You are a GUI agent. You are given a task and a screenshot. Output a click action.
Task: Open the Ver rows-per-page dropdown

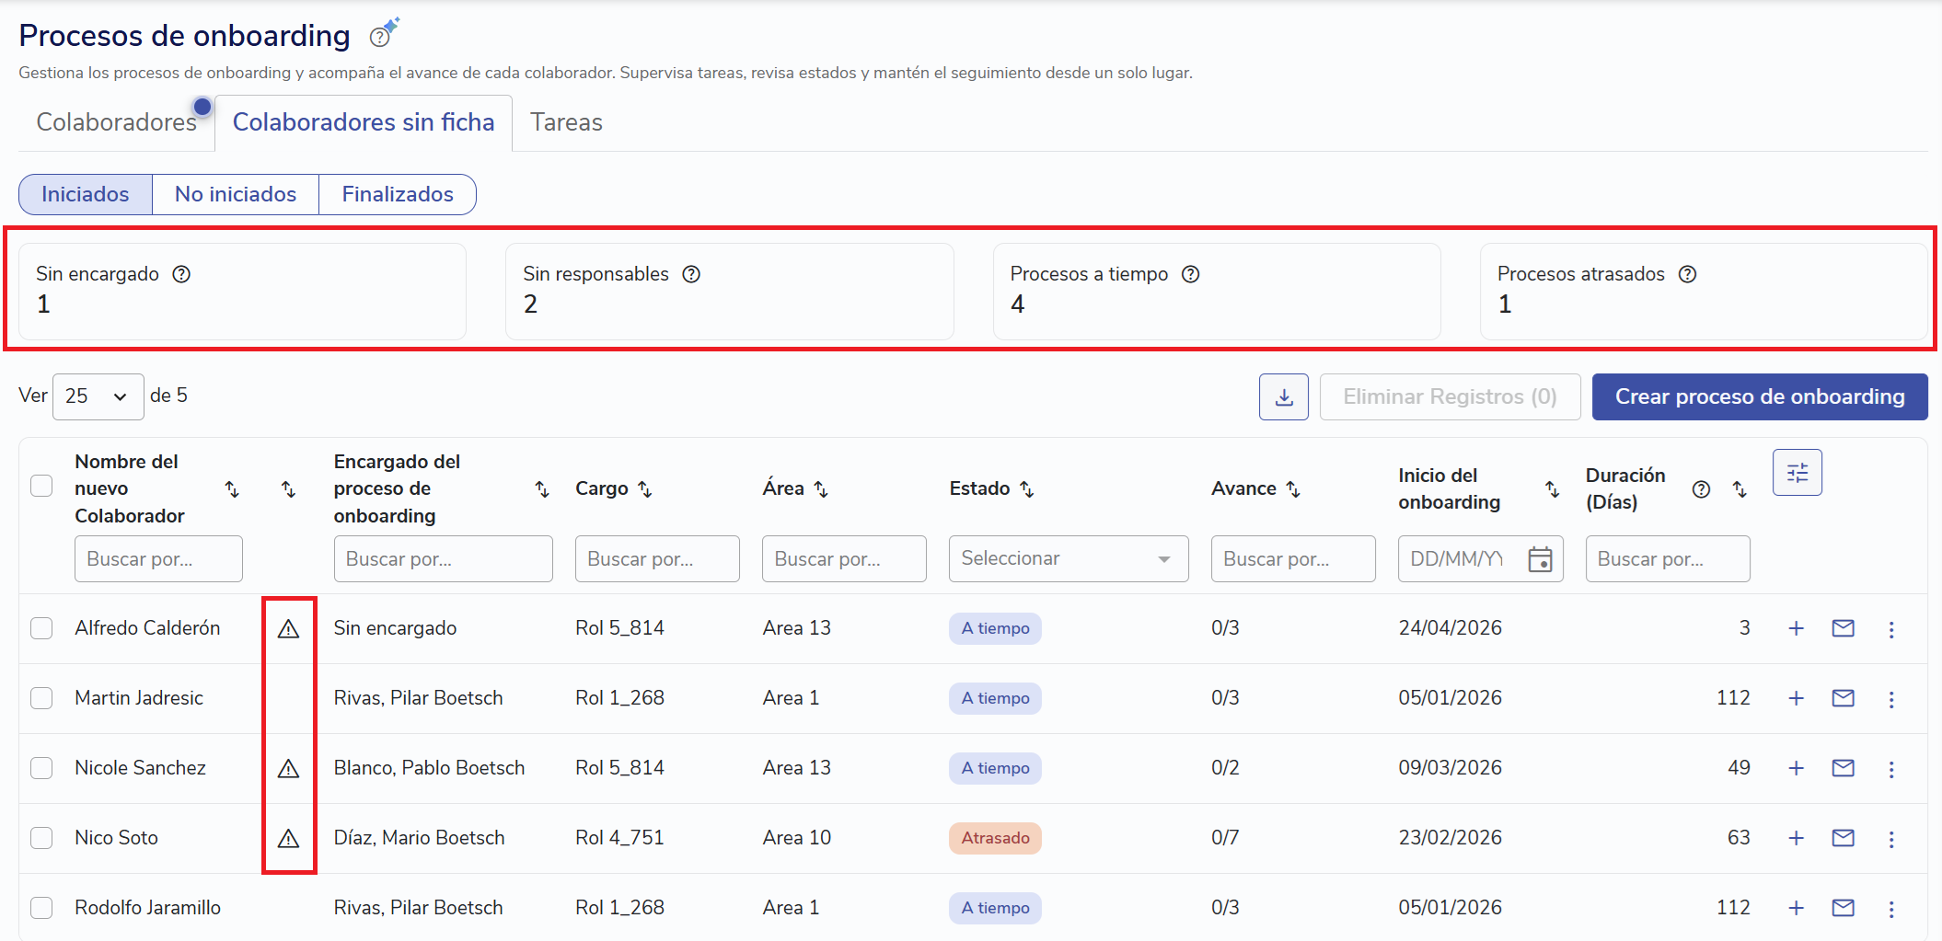pyautogui.click(x=98, y=396)
